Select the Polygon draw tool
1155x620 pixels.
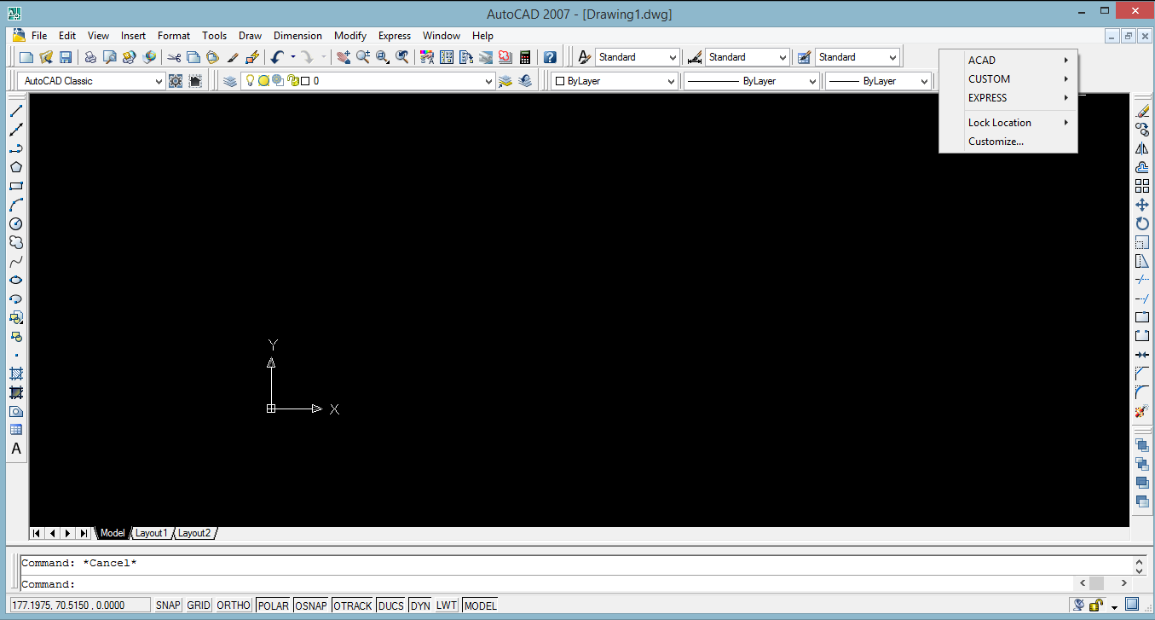tap(16, 166)
